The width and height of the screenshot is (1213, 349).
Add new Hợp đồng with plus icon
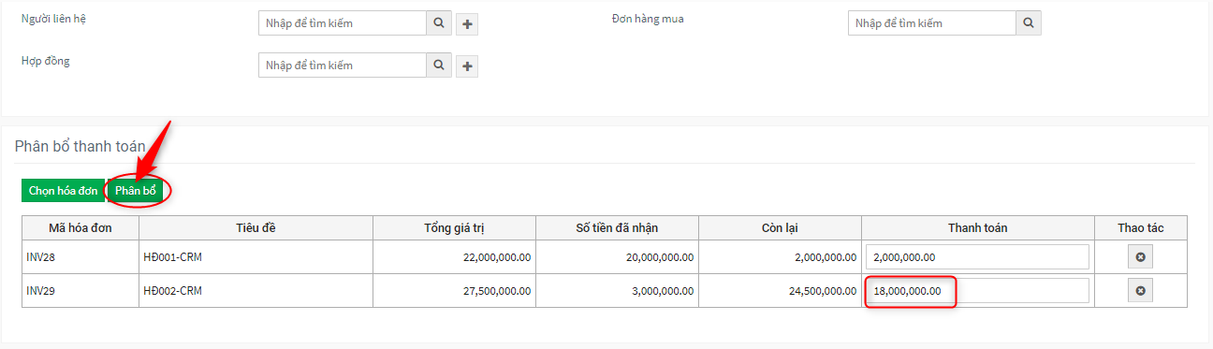(467, 65)
